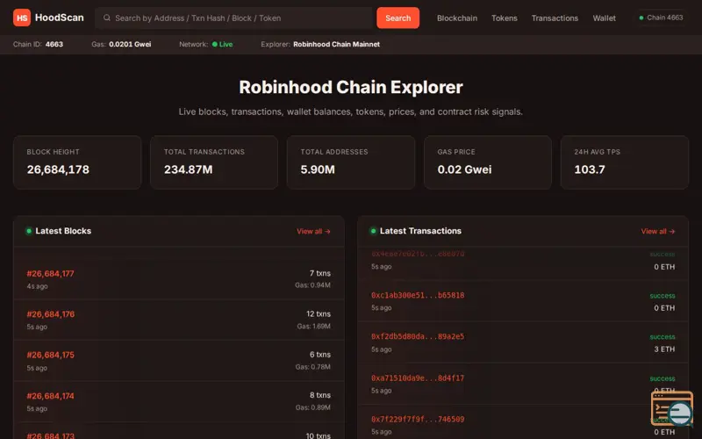
Task: Click the green Live network status indicator
Action: (223, 45)
